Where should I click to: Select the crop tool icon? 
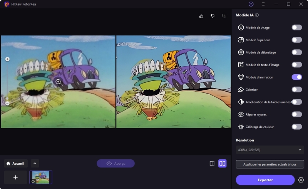(x=224, y=16)
